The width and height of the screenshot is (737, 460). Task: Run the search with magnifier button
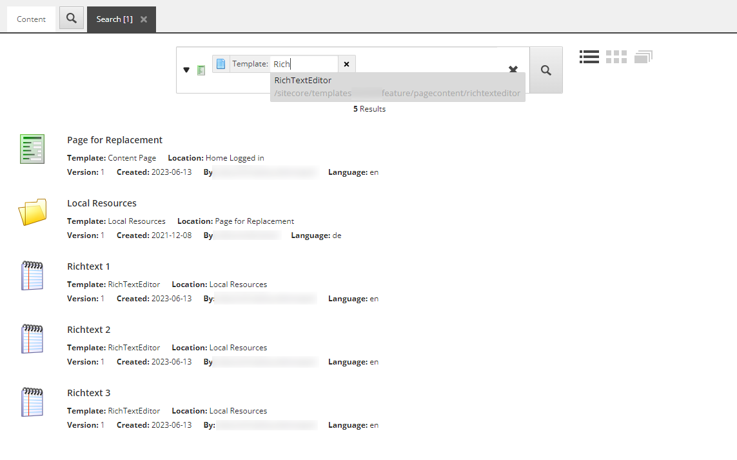[546, 70]
